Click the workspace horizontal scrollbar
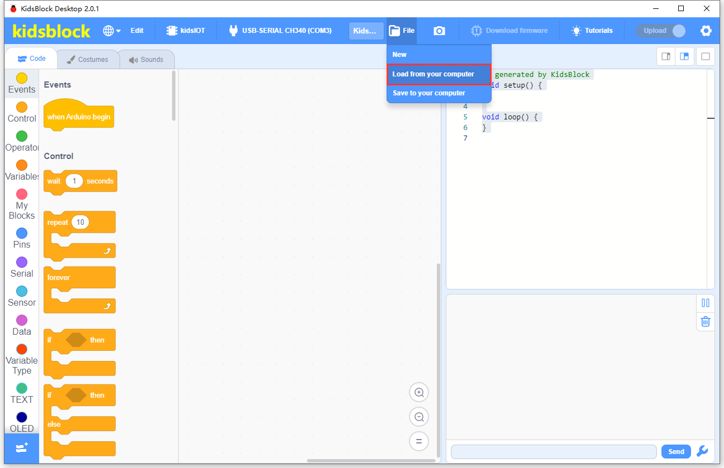The image size is (724, 468). 371,461
